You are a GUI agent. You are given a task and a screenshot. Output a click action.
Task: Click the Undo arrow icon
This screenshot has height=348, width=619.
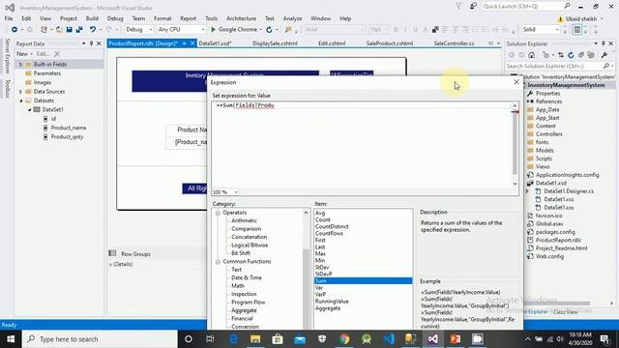coord(93,30)
